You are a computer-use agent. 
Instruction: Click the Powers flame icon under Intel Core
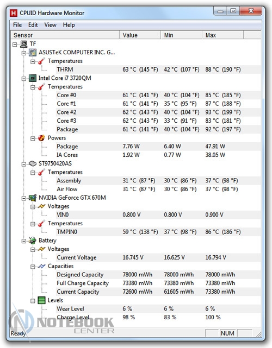pyautogui.click(x=41, y=138)
